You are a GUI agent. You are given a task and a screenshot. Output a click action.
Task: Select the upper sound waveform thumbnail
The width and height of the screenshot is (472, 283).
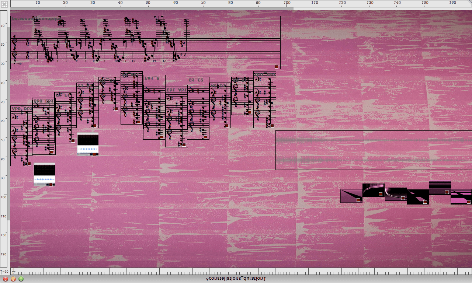[x=88, y=144]
